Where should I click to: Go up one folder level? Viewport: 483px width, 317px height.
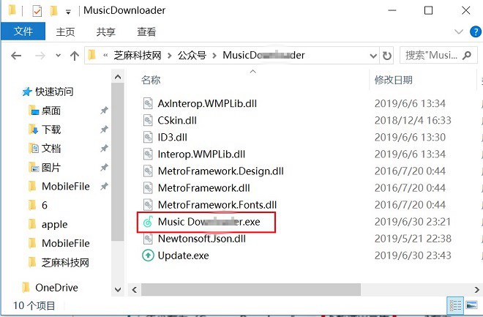[x=74, y=56]
